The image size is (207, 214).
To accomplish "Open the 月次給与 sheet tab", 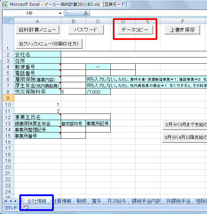I will click(116, 201).
